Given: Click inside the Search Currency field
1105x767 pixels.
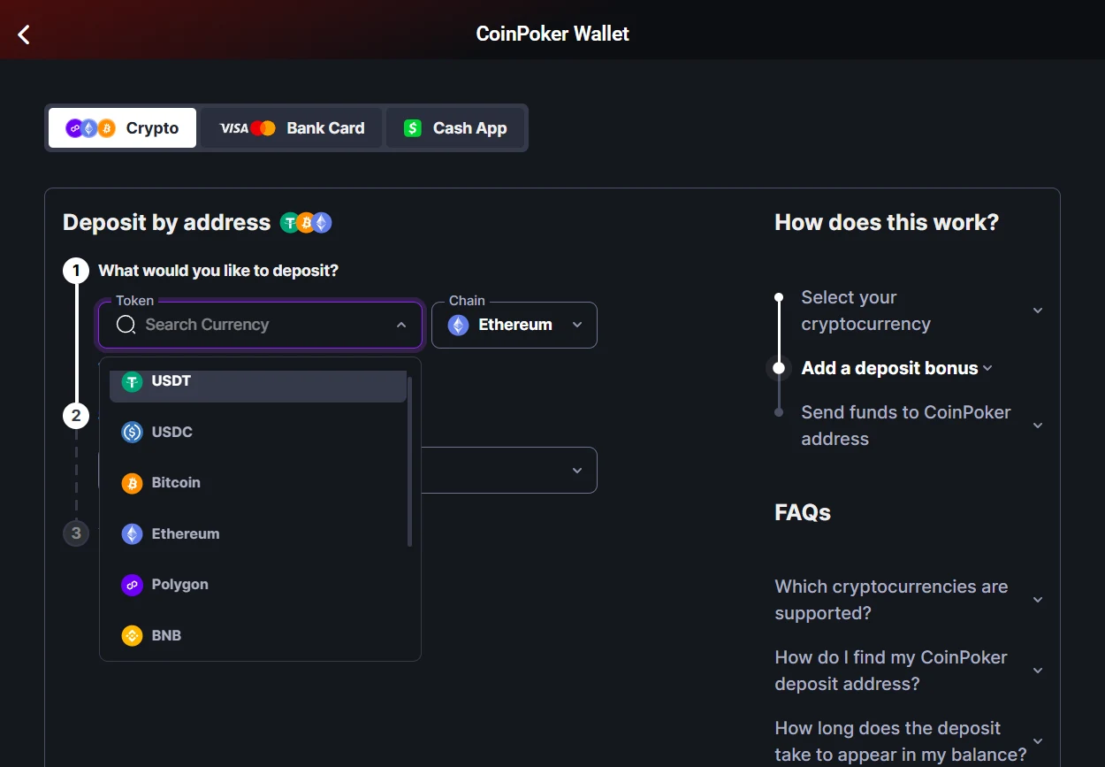Looking at the screenshot, I should tap(261, 325).
